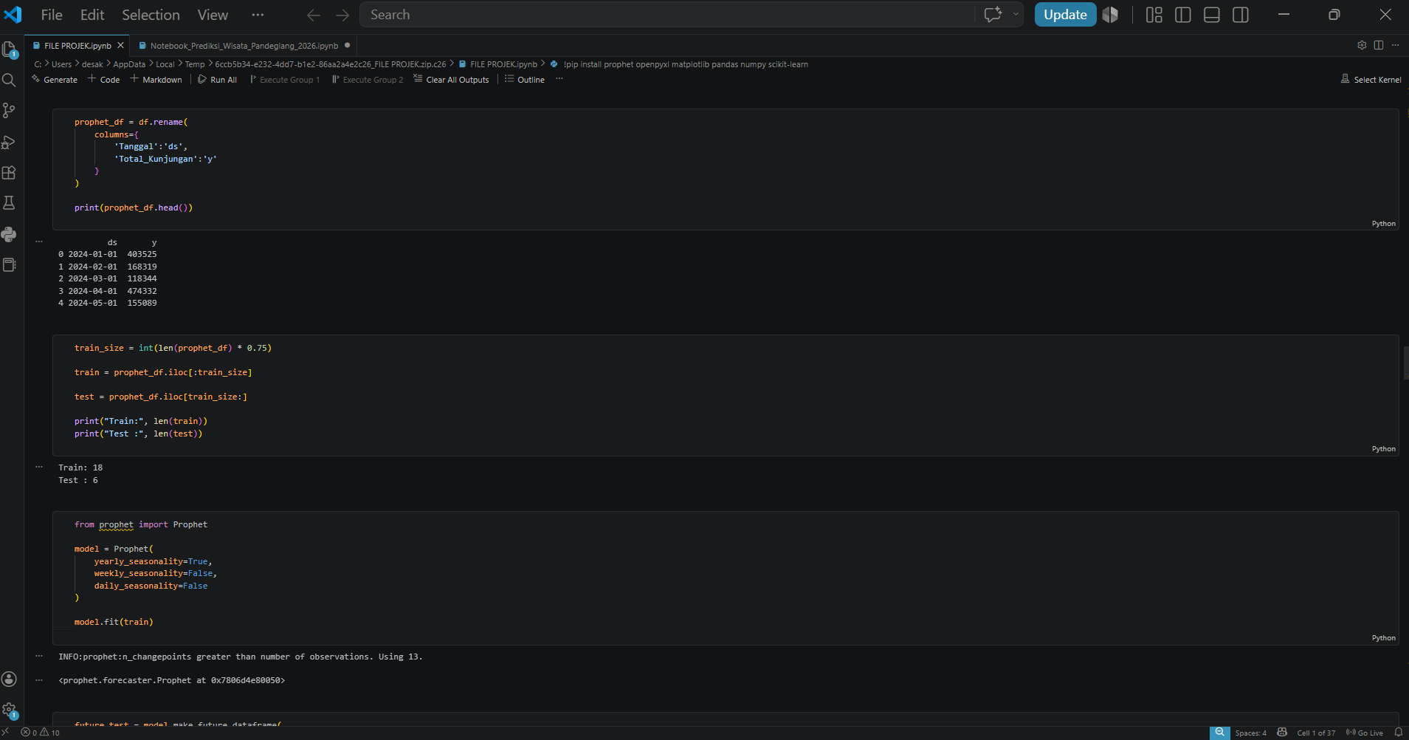Open the Notebook sidebar view icon

[x=9, y=265]
